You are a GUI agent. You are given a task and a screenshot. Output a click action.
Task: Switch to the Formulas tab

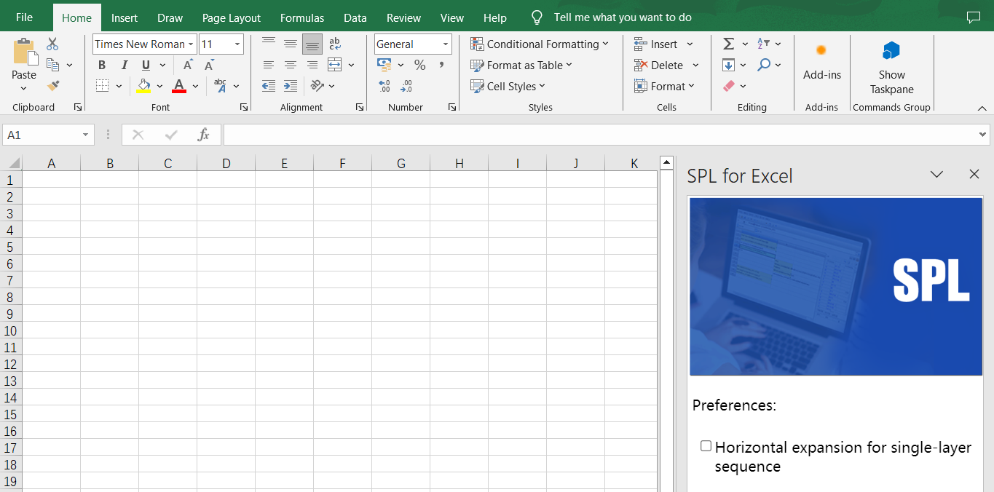click(302, 17)
